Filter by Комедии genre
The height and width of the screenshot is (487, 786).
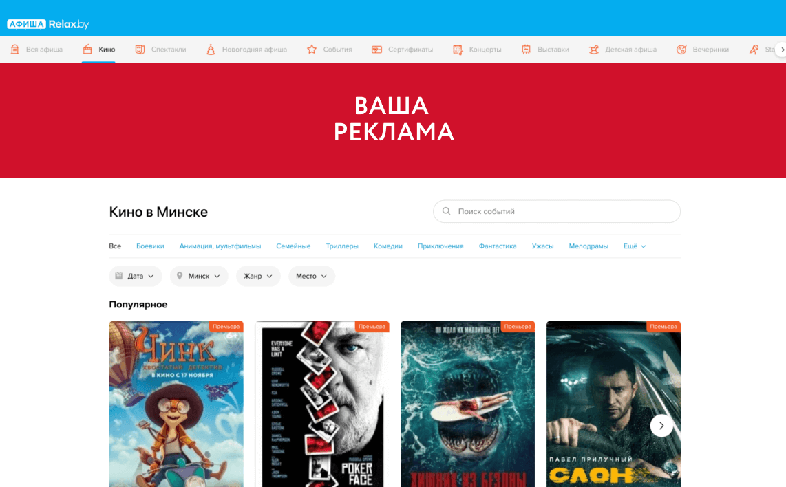coord(388,246)
